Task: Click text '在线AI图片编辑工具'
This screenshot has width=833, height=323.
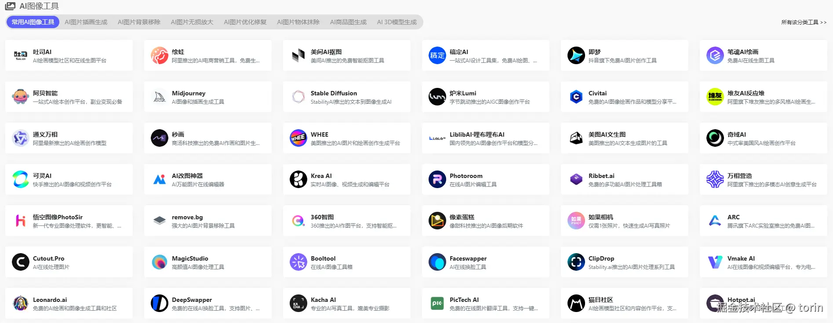Action: (473, 185)
